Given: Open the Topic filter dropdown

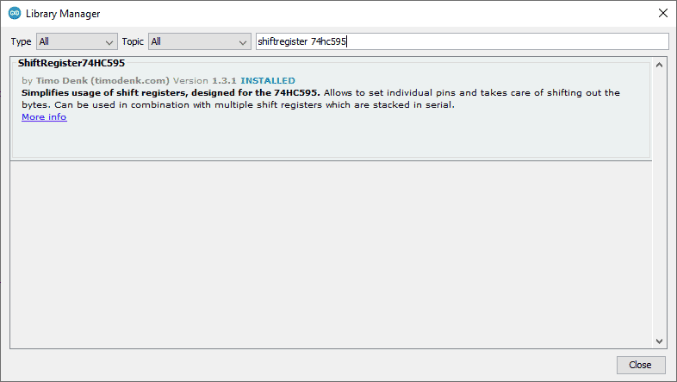Looking at the screenshot, I should click(x=200, y=41).
